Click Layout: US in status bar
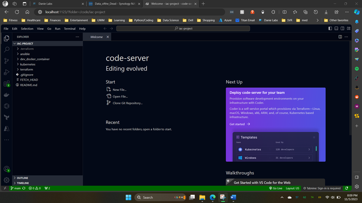This screenshot has width=362, height=203. 292,188
